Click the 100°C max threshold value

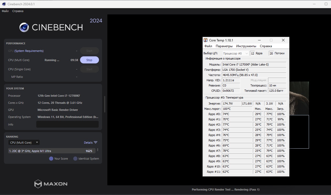coord(237,109)
